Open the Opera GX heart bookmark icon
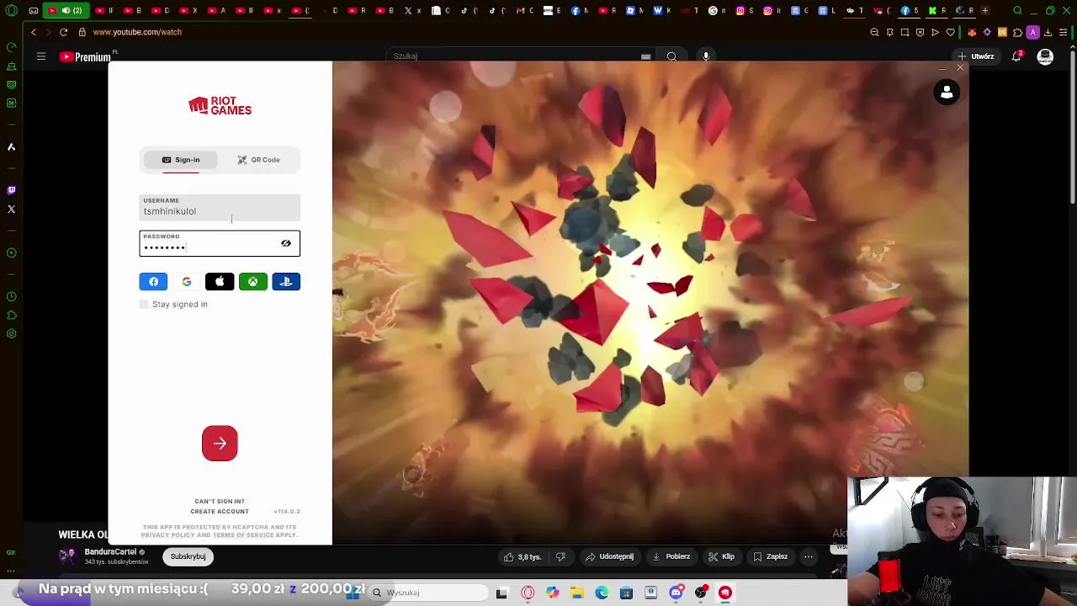This screenshot has width=1077, height=606. [x=950, y=32]
